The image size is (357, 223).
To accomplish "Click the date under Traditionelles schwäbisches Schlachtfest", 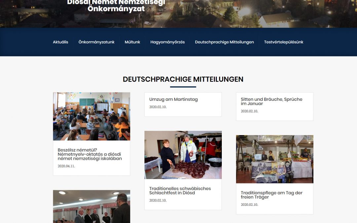I will 158,201.
